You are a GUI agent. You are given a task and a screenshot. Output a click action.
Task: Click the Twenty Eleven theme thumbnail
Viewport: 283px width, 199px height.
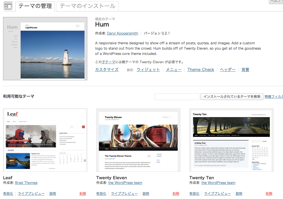point(138,140)
